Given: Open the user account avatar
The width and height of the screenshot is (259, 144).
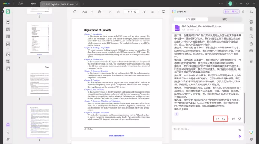Looking at the screenshot, I should [x=230, y=4].
